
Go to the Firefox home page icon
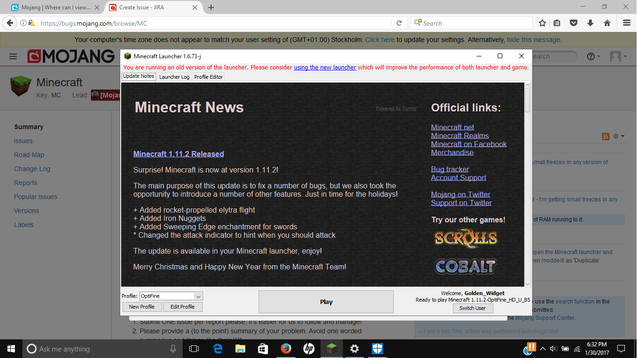point(607,23)
